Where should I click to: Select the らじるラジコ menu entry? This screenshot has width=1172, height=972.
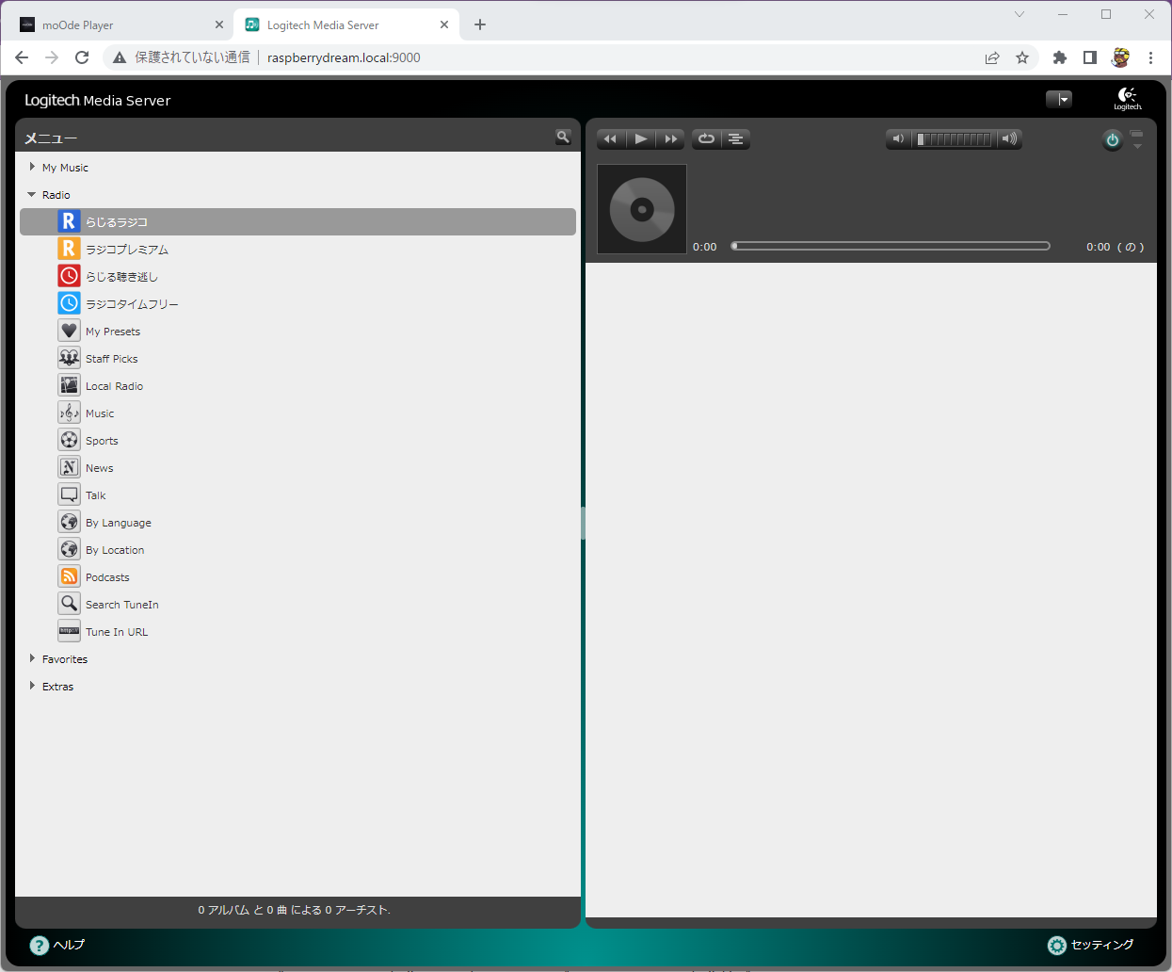[297, 221]
